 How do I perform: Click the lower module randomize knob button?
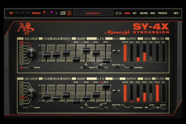click(131, 107)
